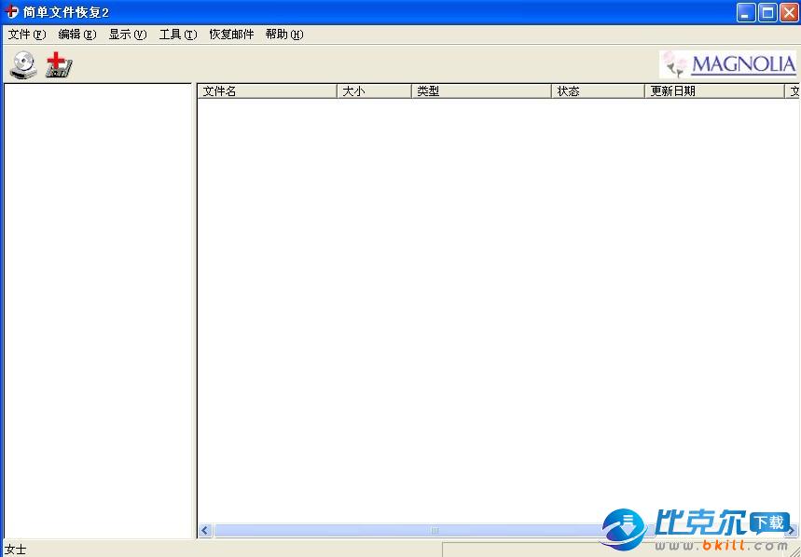Click the horizontal scrollbar left arrow
This screenshot has width=801, height=557.
coord(205,530)
